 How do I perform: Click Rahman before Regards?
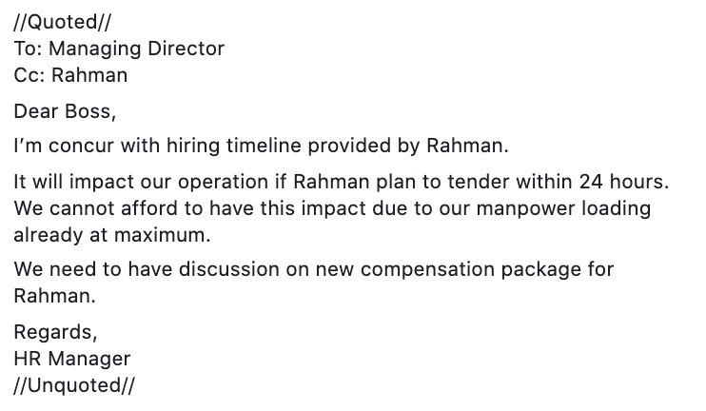[54, 296]
